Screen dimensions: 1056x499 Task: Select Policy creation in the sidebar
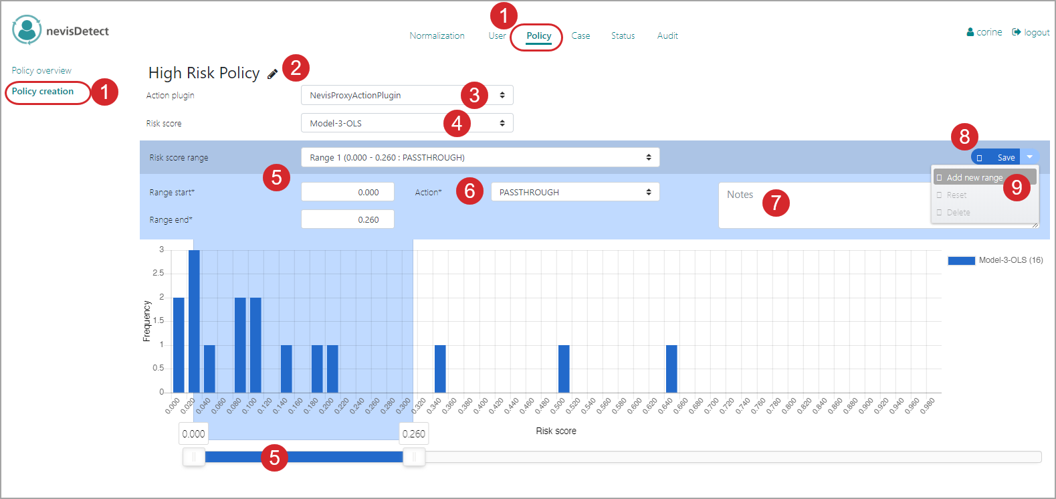[43, 91]
